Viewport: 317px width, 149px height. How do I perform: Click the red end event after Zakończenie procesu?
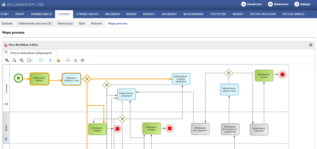(282, 74)
